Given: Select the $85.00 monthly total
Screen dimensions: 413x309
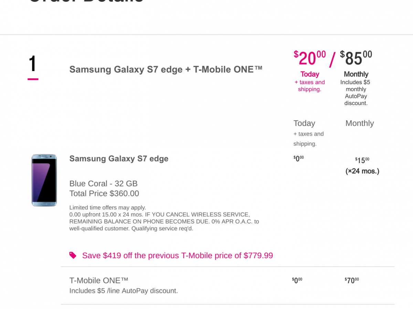Looking at the screenshot, I should point(356,58).
